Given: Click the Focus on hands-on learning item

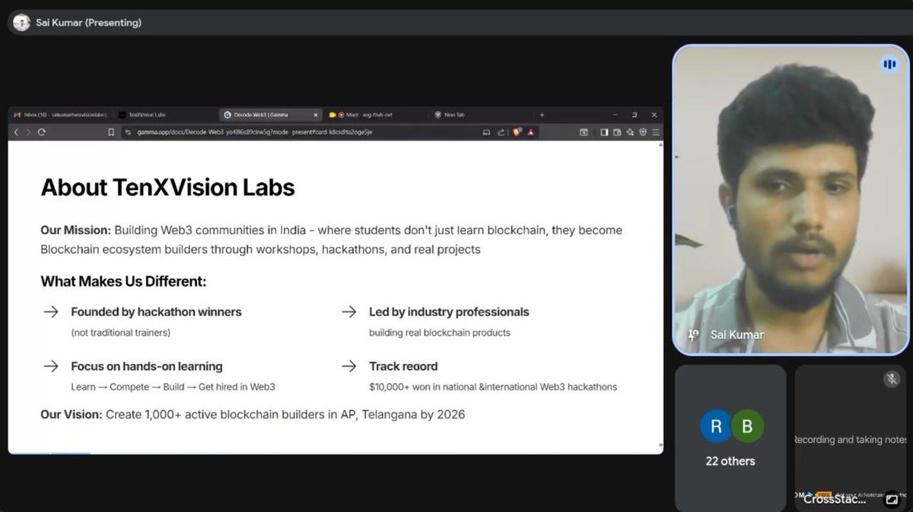Looking at the screenshot, I should click(x=147, y=366).
